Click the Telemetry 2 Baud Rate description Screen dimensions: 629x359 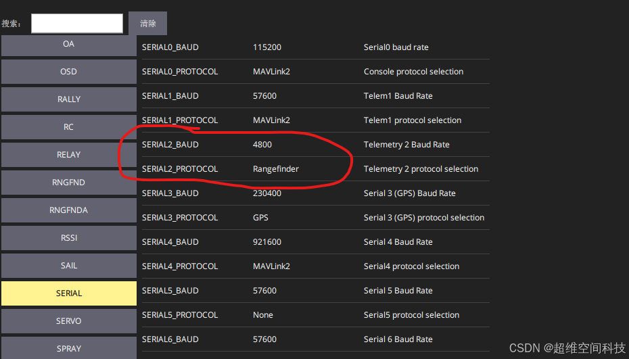pyautogui.click(x=406, y=145)
